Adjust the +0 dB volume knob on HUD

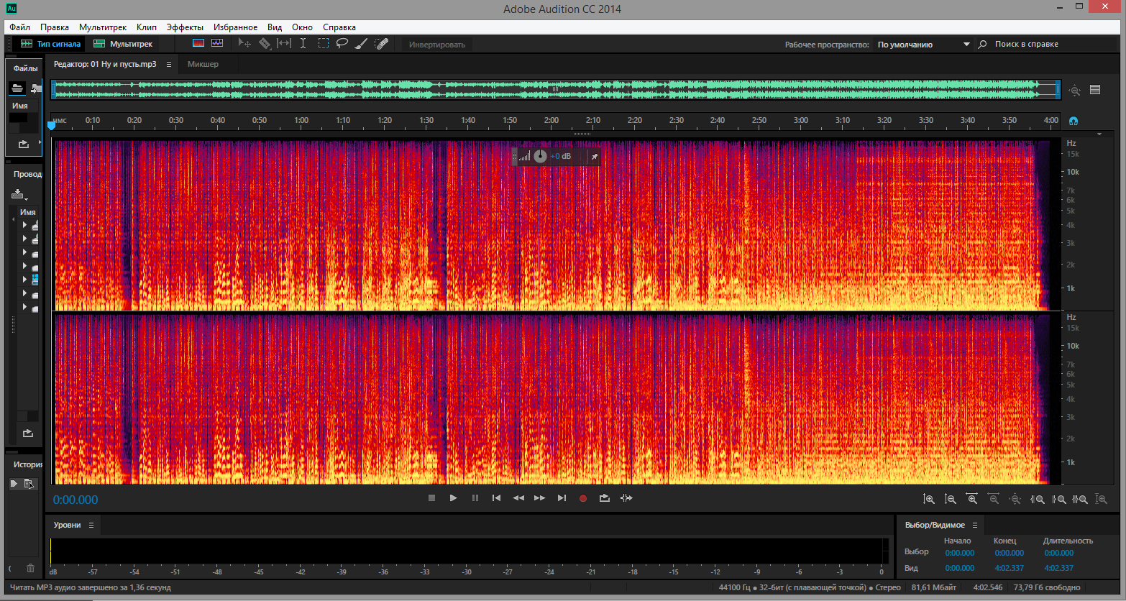click(541, 156)
